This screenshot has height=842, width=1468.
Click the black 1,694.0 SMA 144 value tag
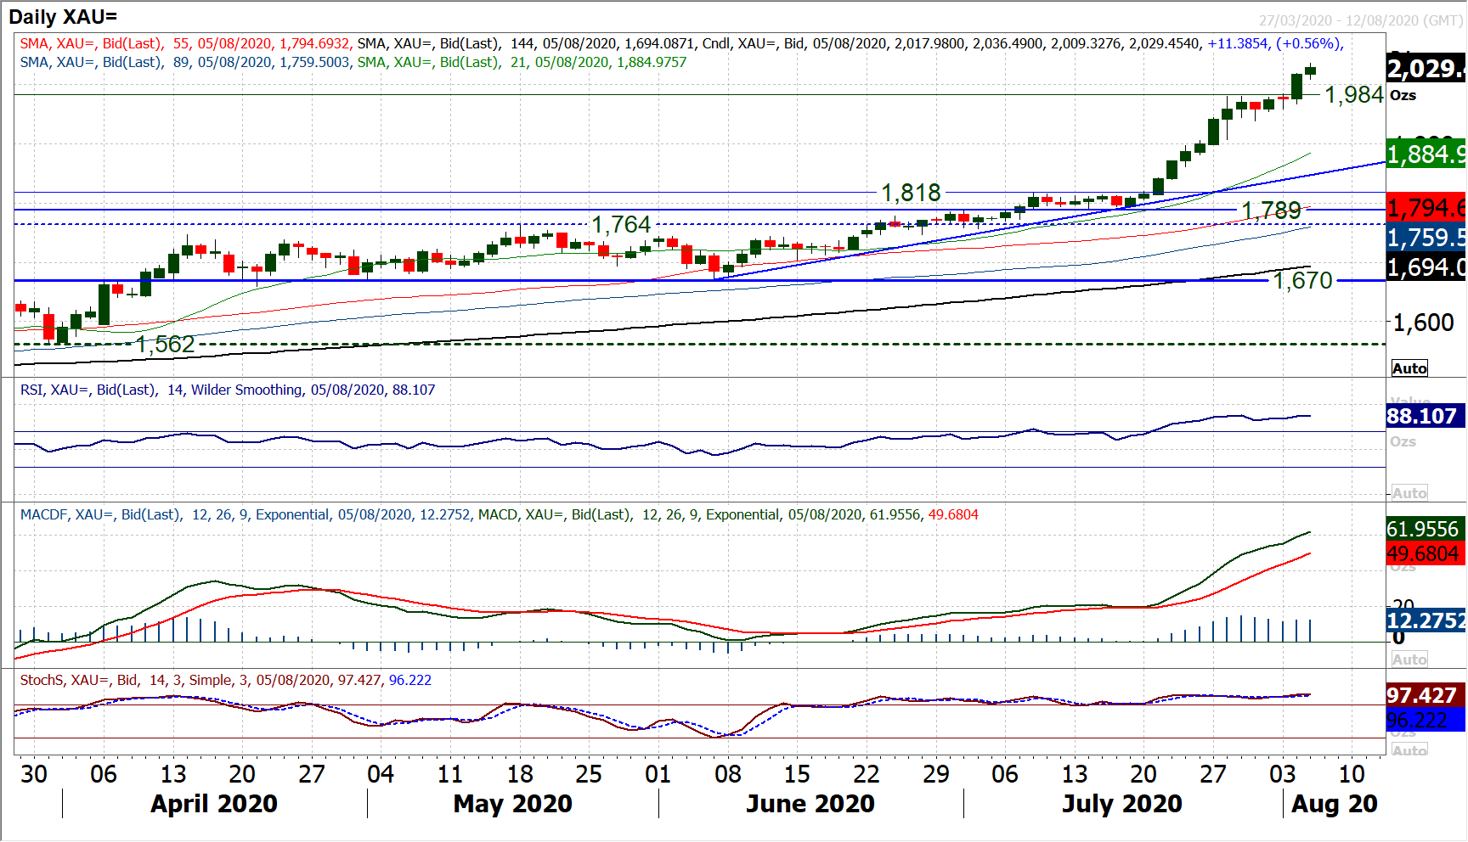tap(1426, 267)
